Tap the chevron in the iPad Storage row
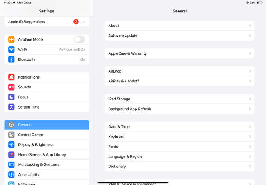266x185 pixels. click(250, 99)
